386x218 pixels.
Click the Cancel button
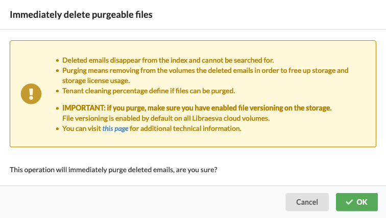pyautogui.click(x=307, y=202)
